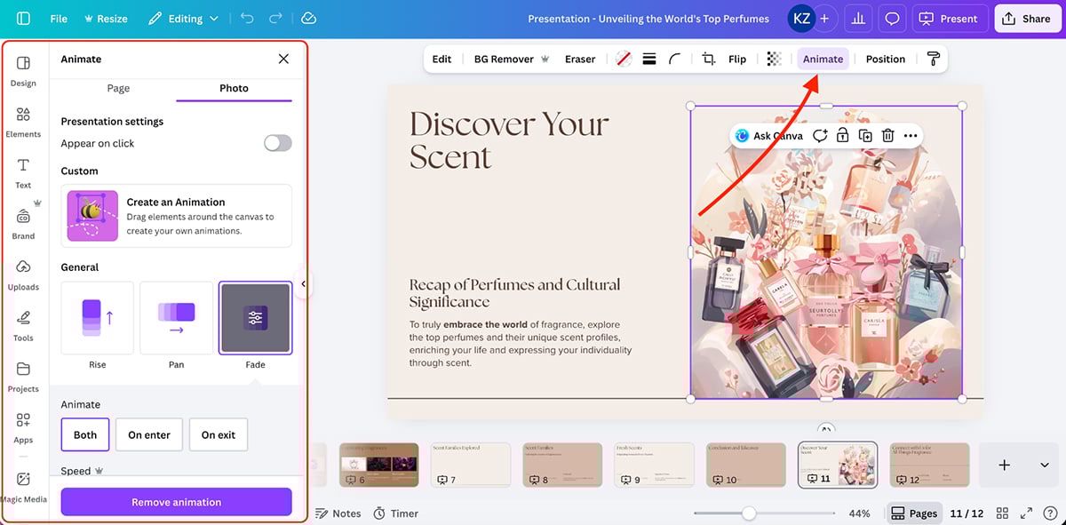
Task: Open the File menu
Action: pyautogui.click(x=58, y=18)
